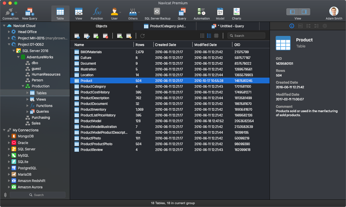
Task: Click the Design Table pencil icon
Action: (x=87, y=36)
